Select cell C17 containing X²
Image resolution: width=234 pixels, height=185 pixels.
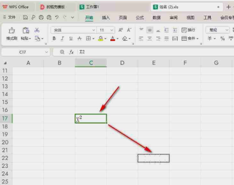coord(91,119)
